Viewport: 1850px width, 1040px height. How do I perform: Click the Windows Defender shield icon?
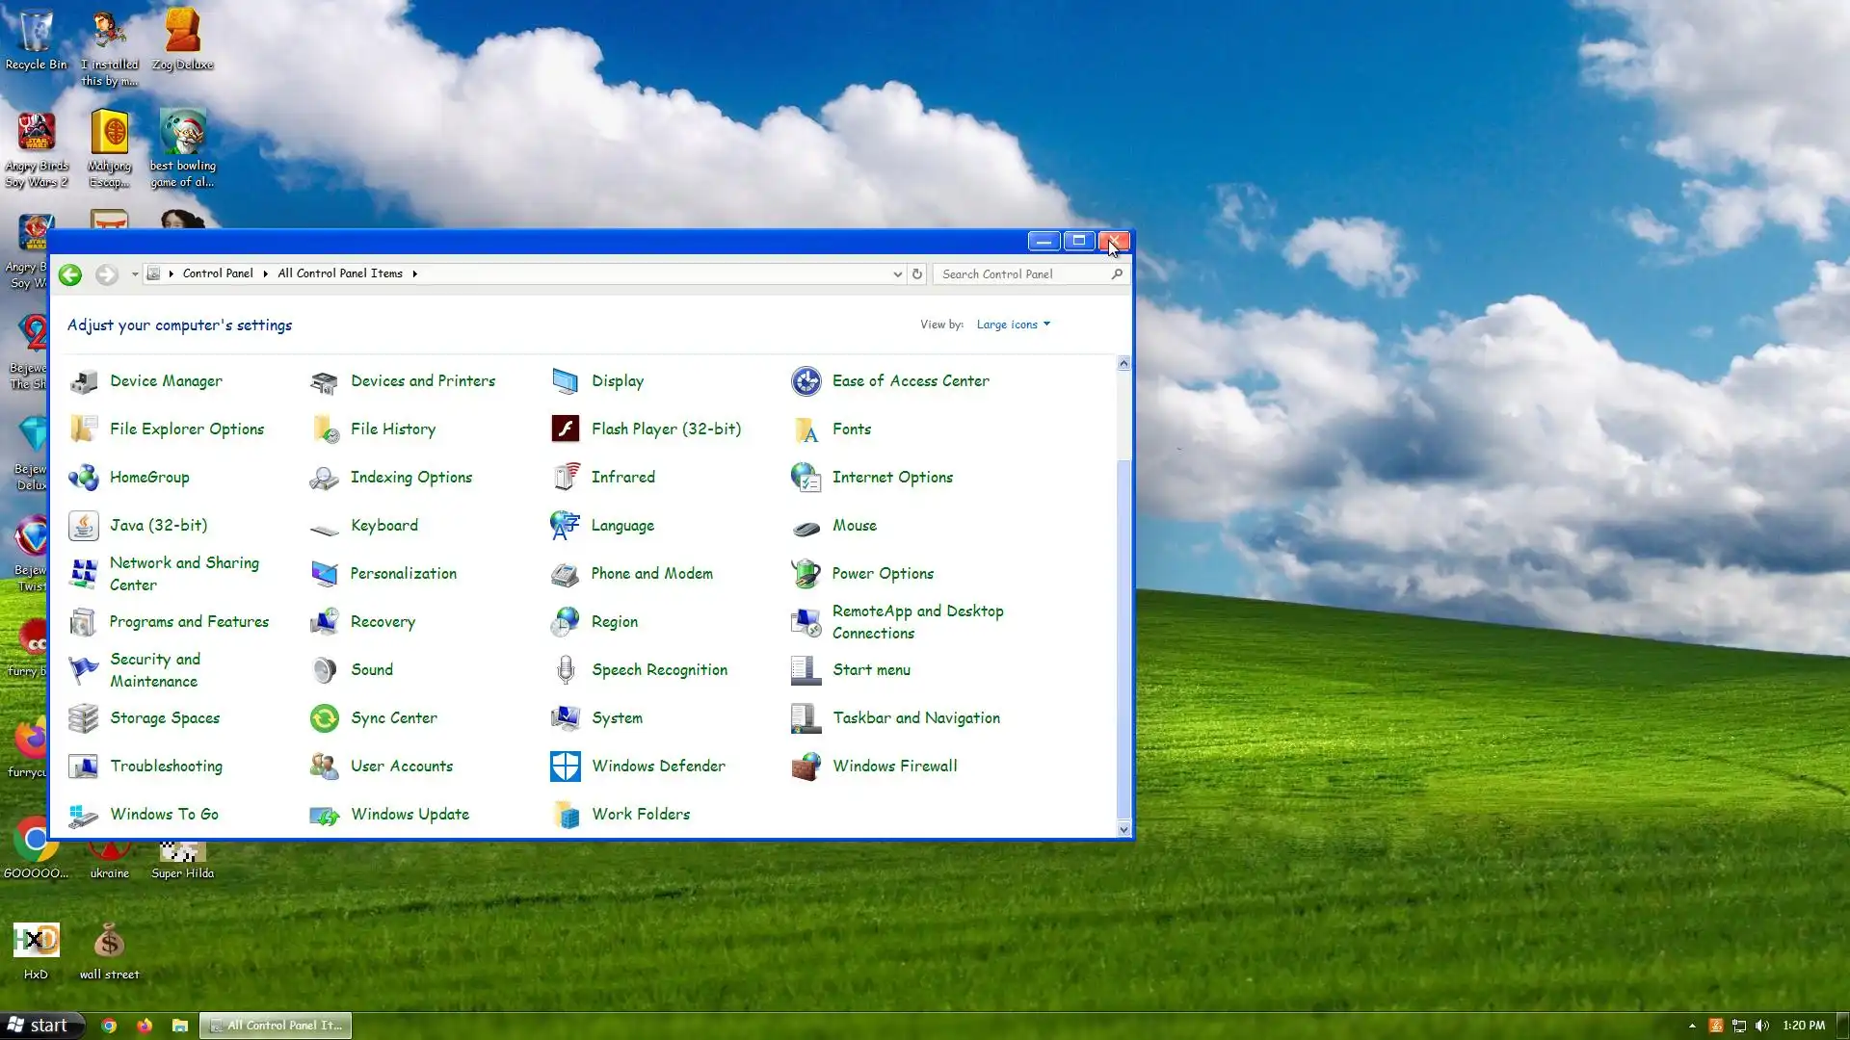[x=566, y=766]
